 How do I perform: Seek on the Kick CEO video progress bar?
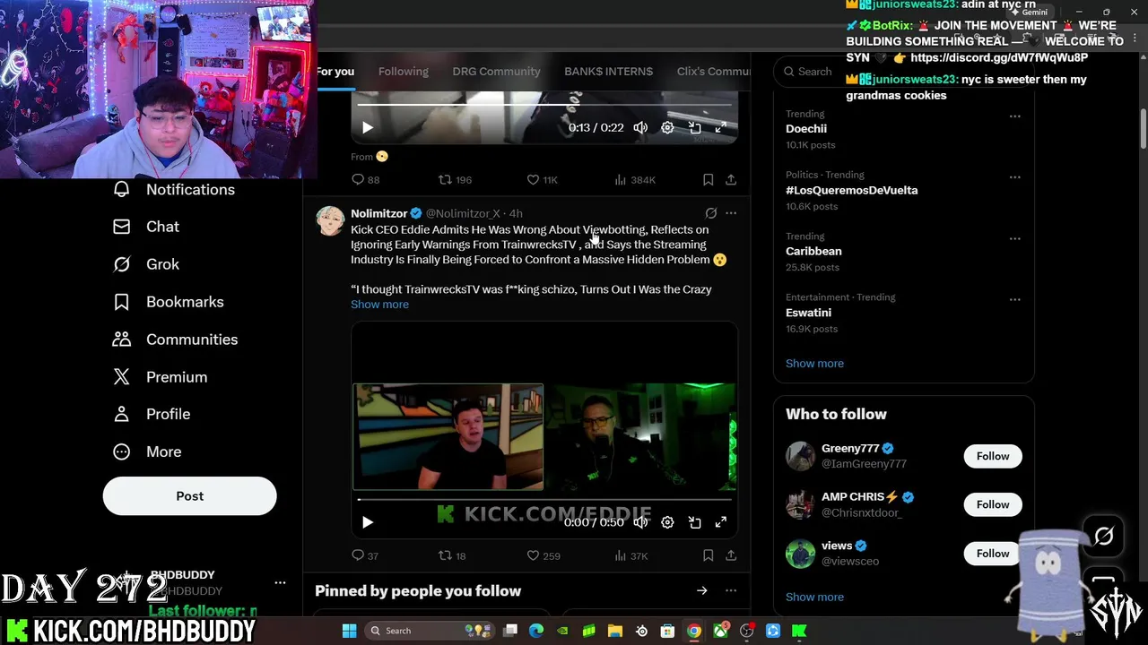tap(544, 499)
